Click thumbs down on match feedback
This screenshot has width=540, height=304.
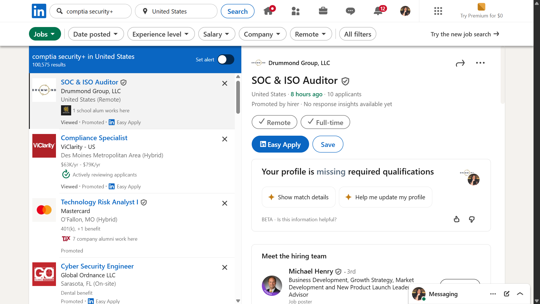tap(472, 219)
